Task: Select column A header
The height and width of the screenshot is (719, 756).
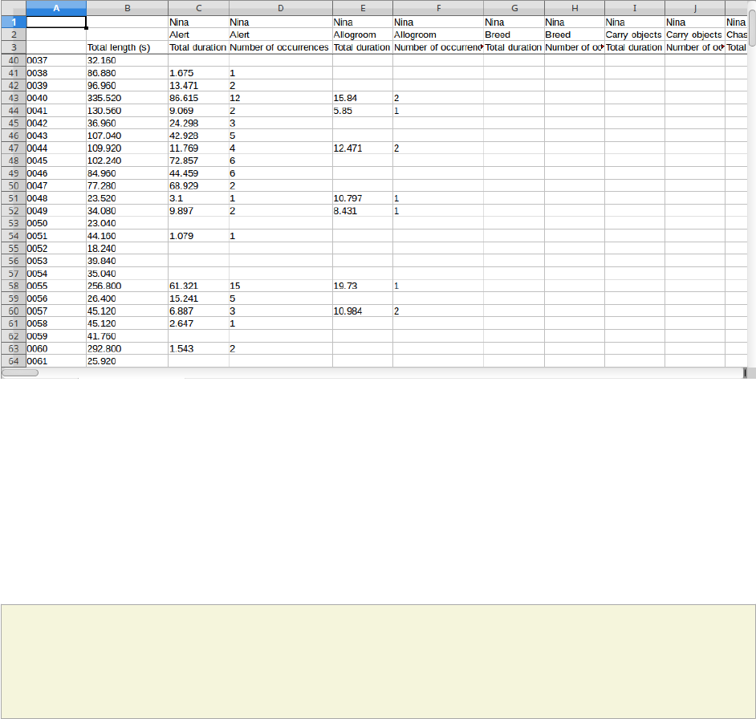Action: pyautogui.click(x=56, y=8)
